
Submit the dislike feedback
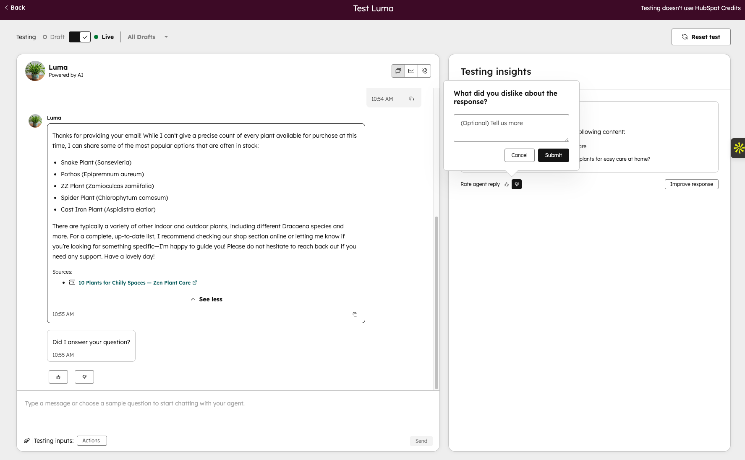pyautogui.click(x=553, y=155)
